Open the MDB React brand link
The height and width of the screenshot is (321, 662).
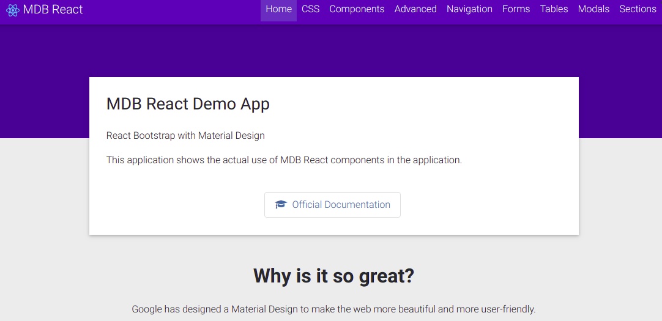tap(44, 10)
